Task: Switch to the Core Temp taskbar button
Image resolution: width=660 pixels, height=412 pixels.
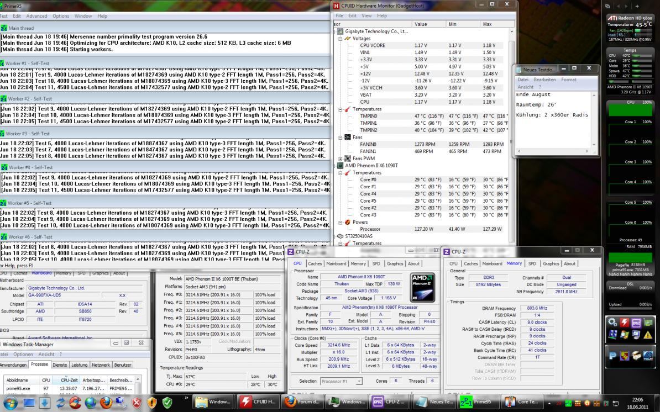Action: pyautogui.click(x=523, y=402)
